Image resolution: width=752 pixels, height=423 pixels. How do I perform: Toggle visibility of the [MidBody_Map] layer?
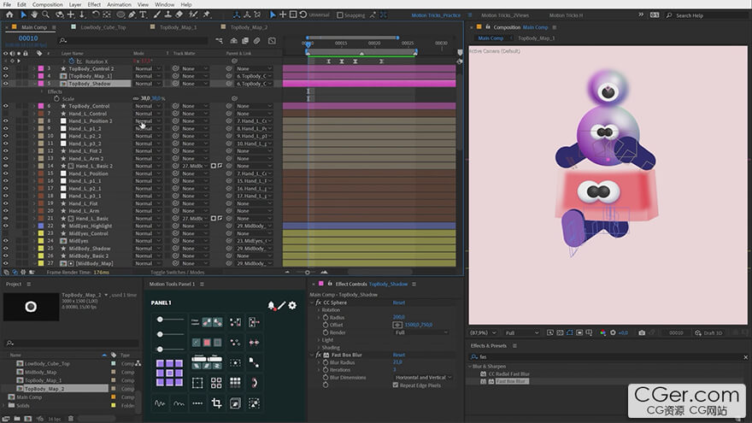(x=6, y=263)
